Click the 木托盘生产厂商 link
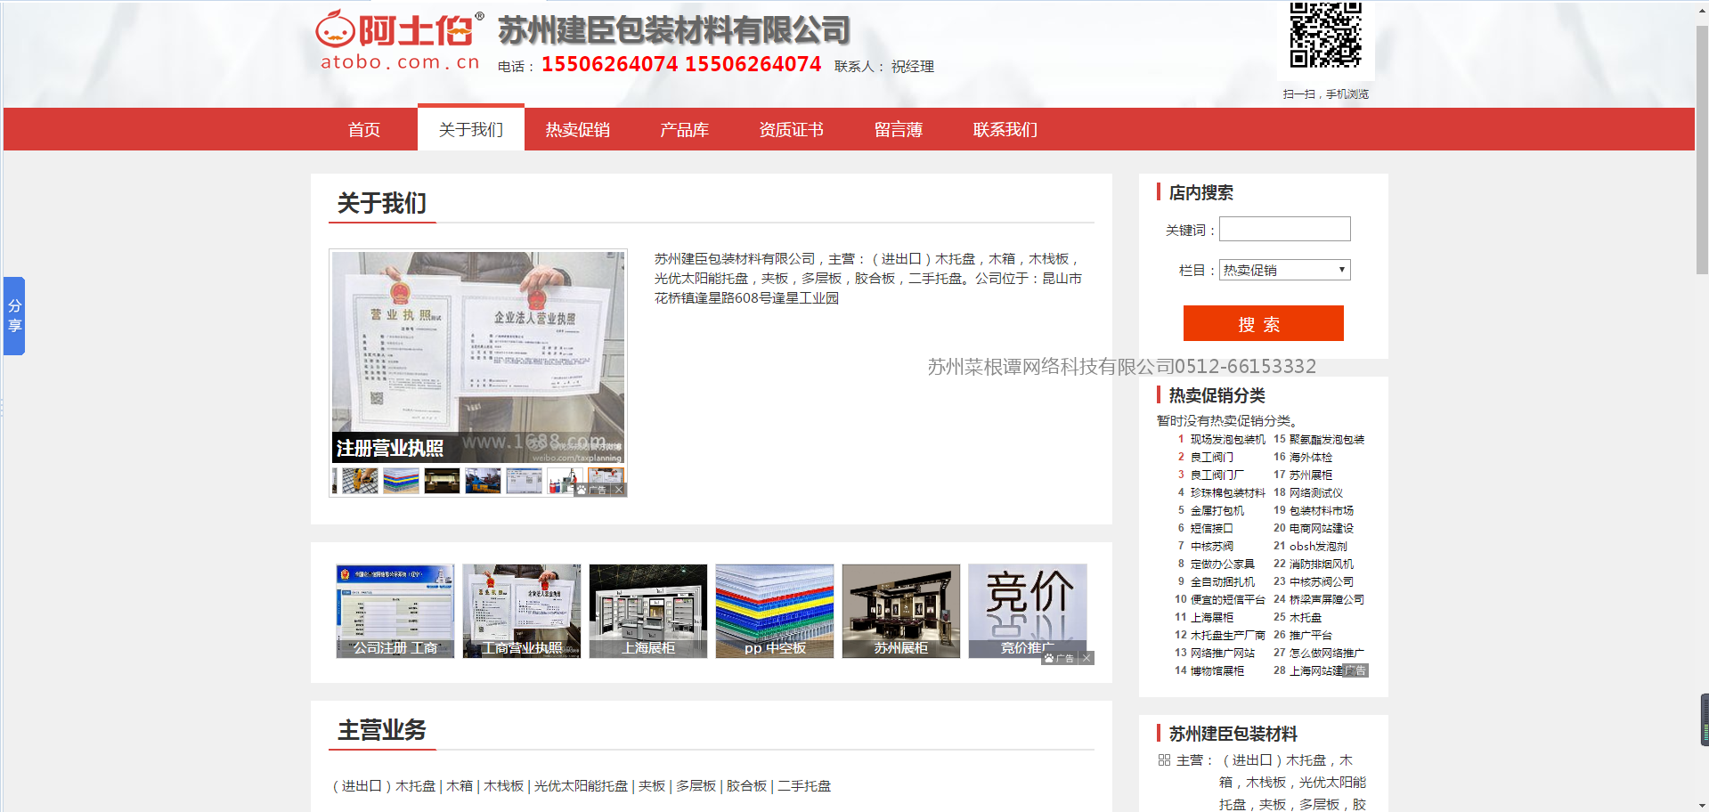Screen dimensions: 1709x812 pos(1227,635)
